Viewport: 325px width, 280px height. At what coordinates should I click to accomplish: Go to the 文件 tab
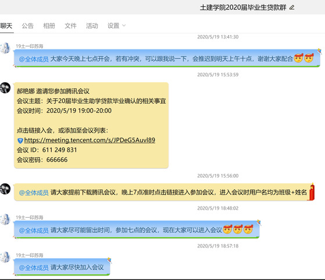tap(70, 26)
